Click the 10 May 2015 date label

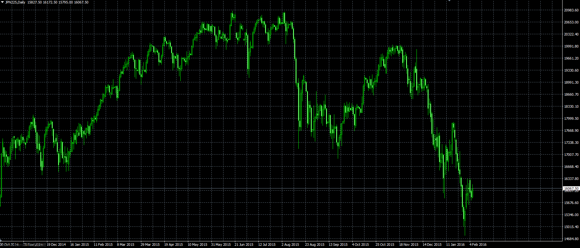click(197, 245)
